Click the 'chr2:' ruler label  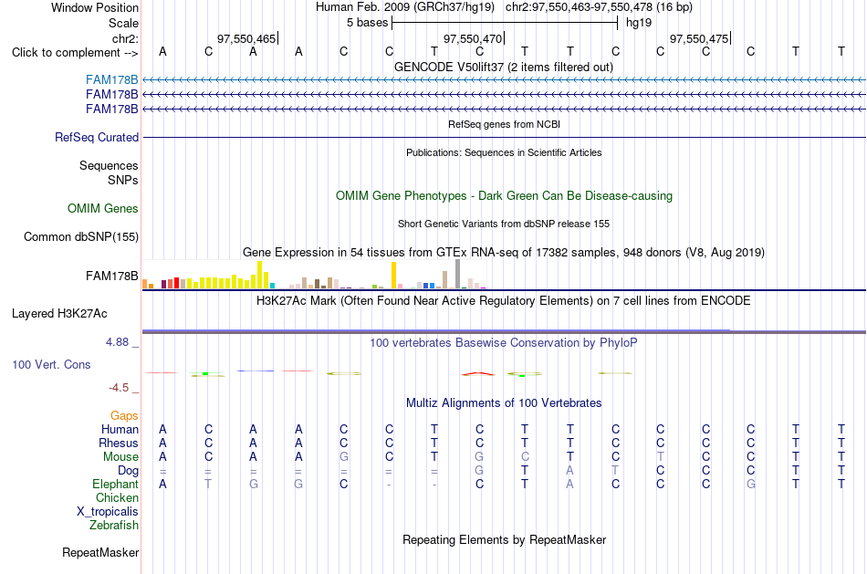125,38
